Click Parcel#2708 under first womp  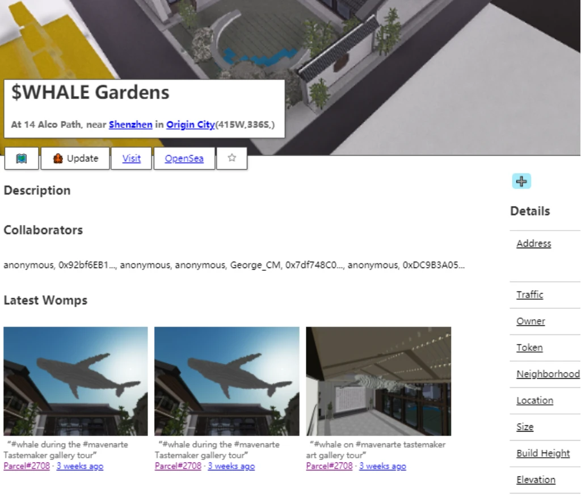pyautogui.click(x=27, y=466)
